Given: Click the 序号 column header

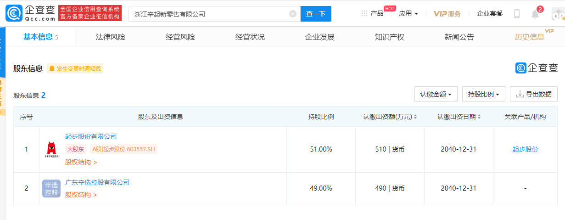Looking at the screenshot, I should [26, 117].
